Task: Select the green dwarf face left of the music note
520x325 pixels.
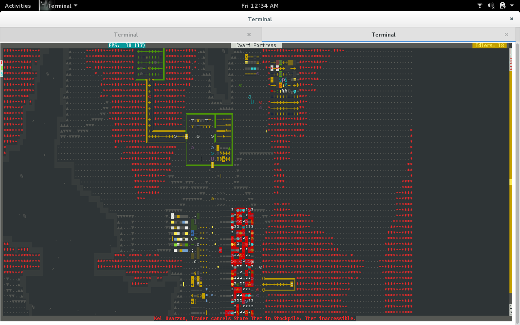Action: [240, 85]
